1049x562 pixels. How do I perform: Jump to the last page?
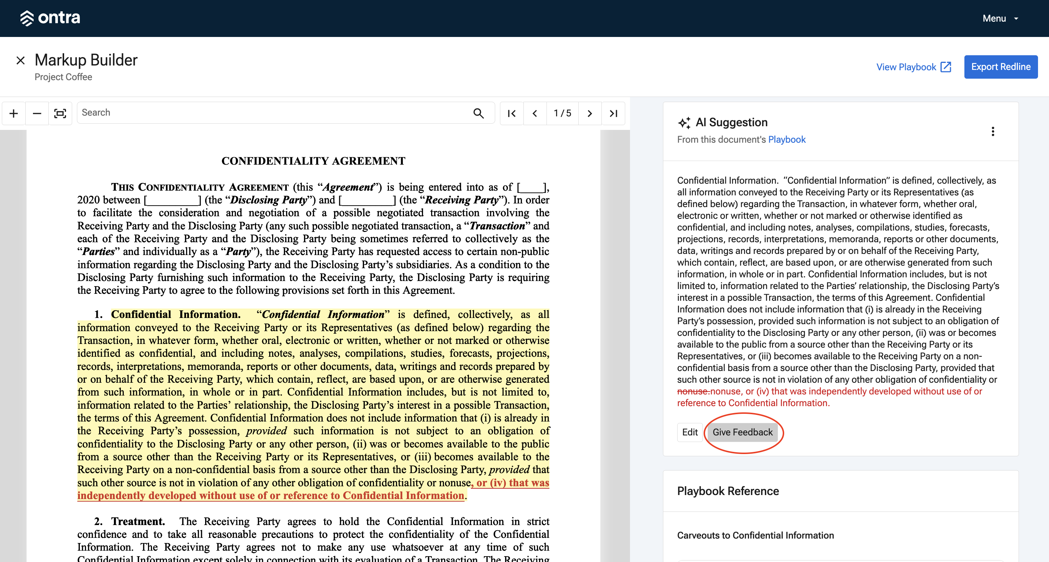tap(613, 113)
